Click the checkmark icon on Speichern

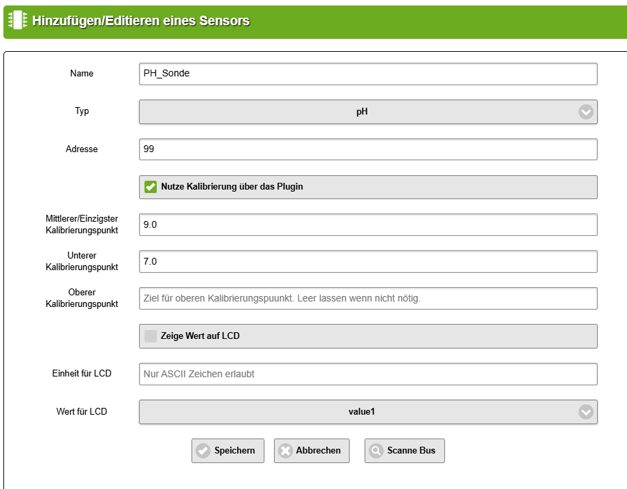tap(203, 451)
